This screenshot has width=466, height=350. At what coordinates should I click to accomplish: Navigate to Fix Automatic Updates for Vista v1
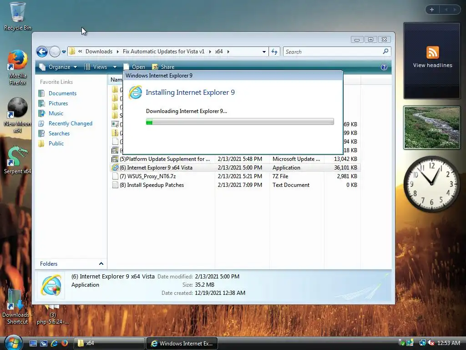(x=163, y=51)
